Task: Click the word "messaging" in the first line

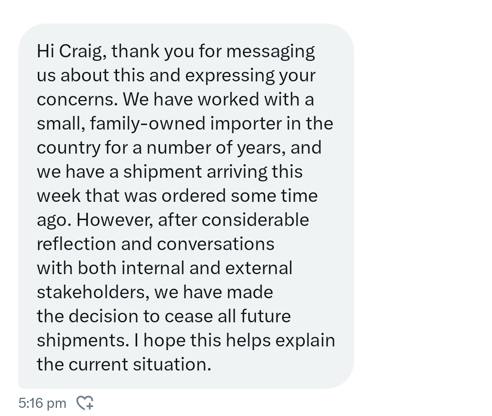Action: pyautogui.click(x=270, y=51)
